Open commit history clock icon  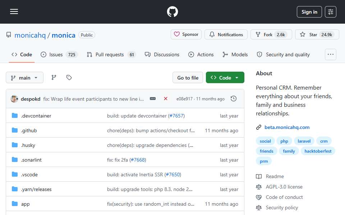[234, 99]
